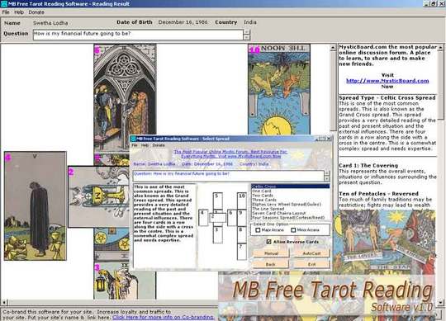Minimize the Select Spread window
The width and height of the screenshot is (446, 321).
click(x=316, y=139)
